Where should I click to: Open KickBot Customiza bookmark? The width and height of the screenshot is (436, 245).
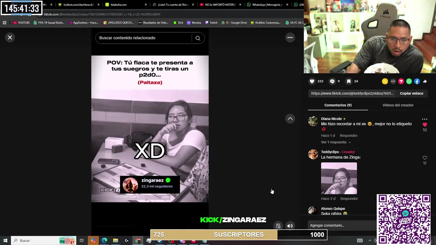click(x=265, y=23)
